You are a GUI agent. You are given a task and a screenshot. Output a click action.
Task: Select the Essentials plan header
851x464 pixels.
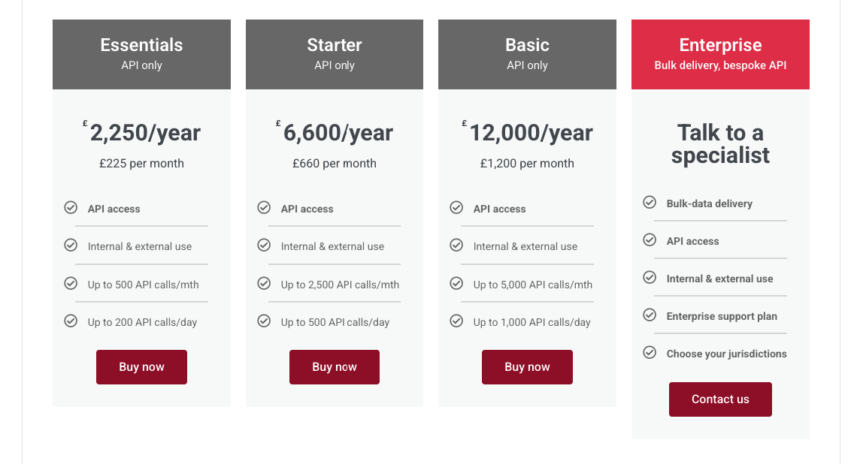coord(141,54)
